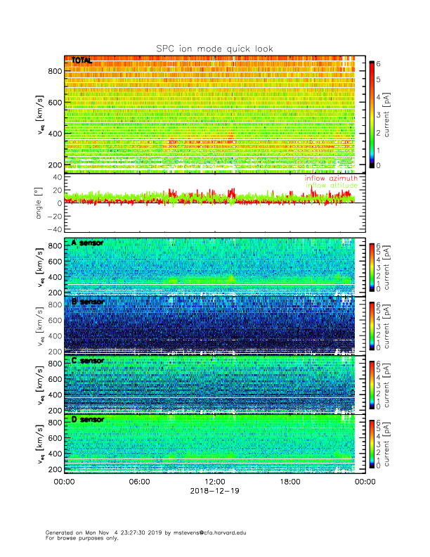Click the 2018-12-19 date label
430x557 pixels.
[x=214, y=492]
